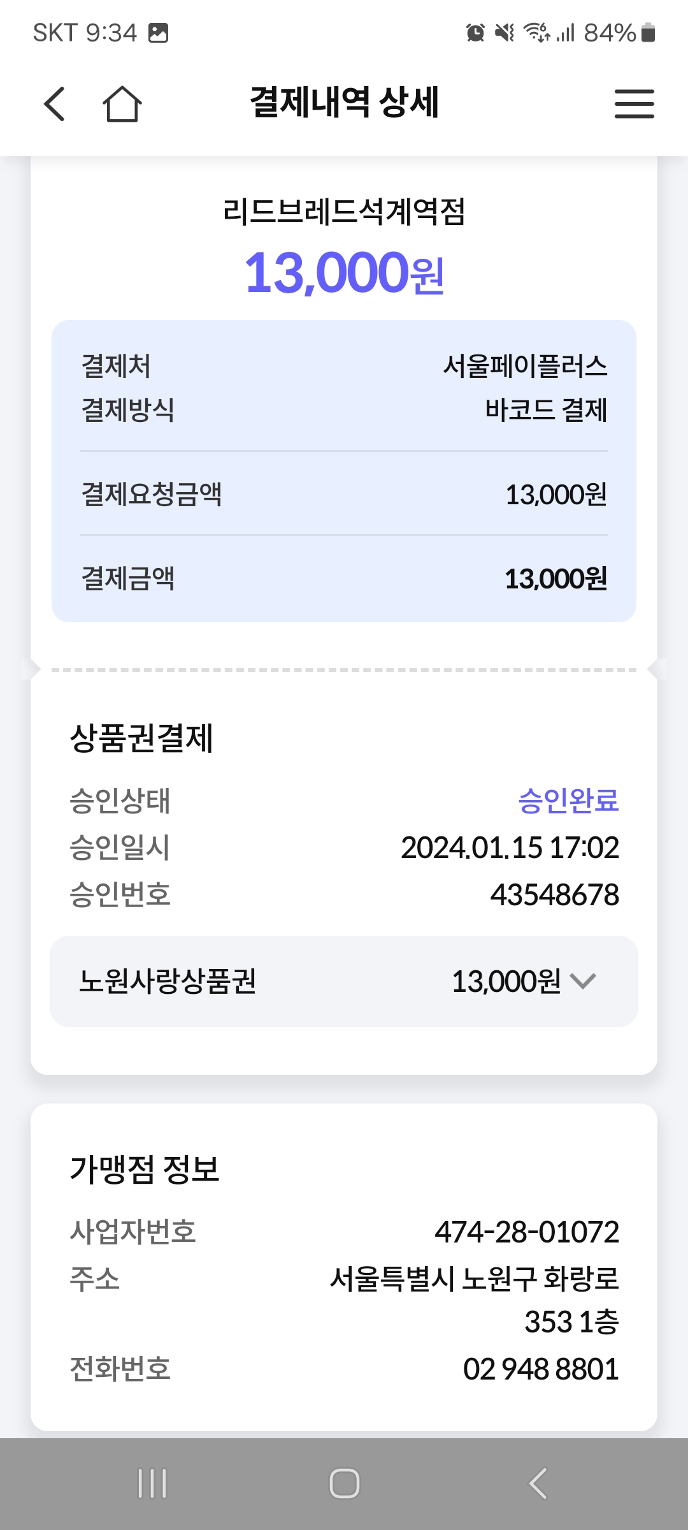Viewport: 688px width, 1530px height.
Task: Tap business number 474-28-01072
Action: click(x=527, y=1232)
